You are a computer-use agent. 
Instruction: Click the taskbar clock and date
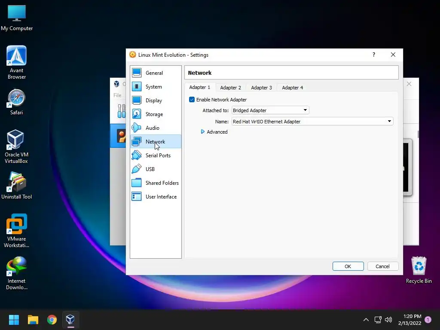pyautogui.click(x=409, y=320)
